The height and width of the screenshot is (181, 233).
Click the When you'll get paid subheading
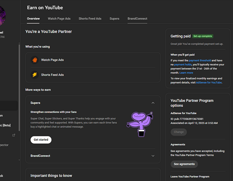click(182, 55)
